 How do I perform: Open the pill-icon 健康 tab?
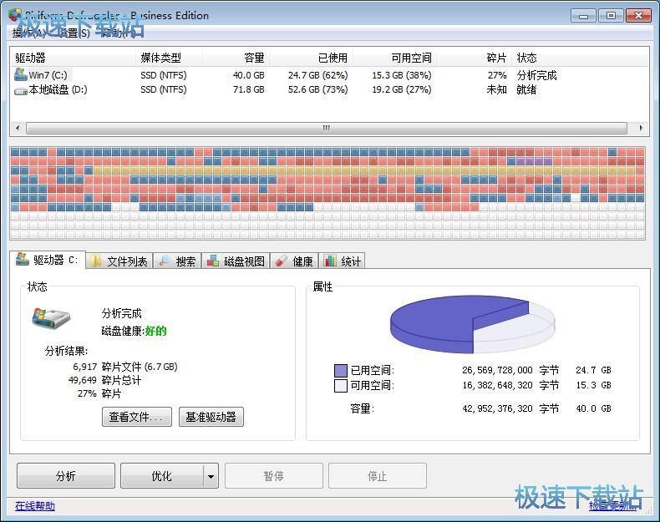tap(294, 261)
